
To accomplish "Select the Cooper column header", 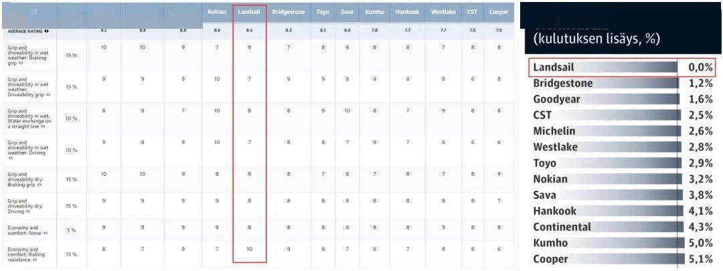I will click(499, 13).
